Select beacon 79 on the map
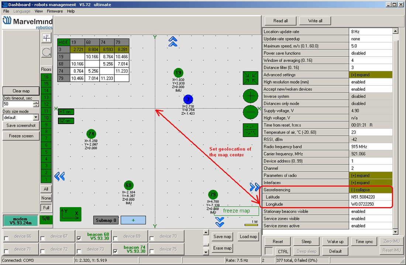 pyautogui.click(x=213, y=195)
